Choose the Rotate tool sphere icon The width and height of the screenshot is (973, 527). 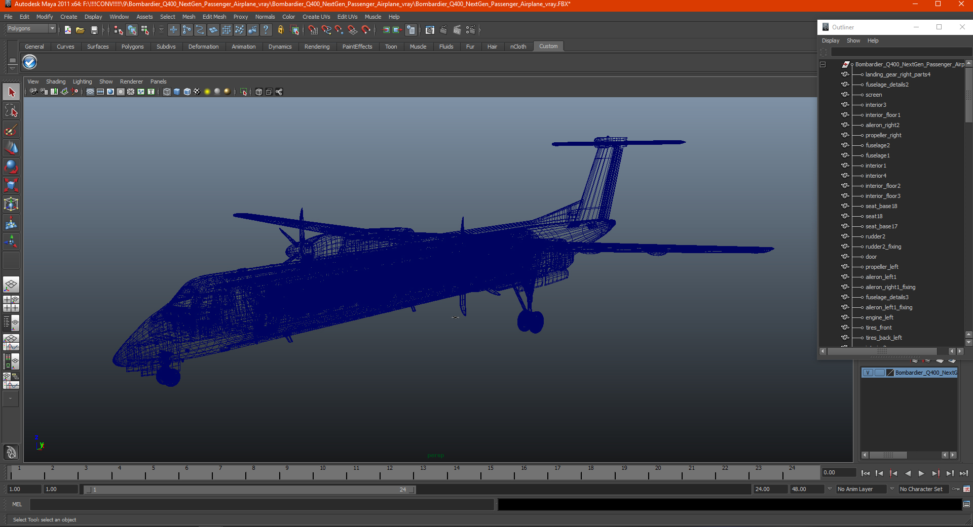(x=11, y=167)
